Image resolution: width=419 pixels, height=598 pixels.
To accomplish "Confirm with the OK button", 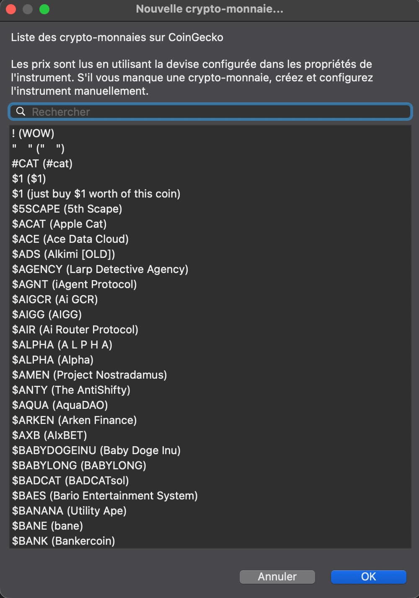I will coord(368,577).
